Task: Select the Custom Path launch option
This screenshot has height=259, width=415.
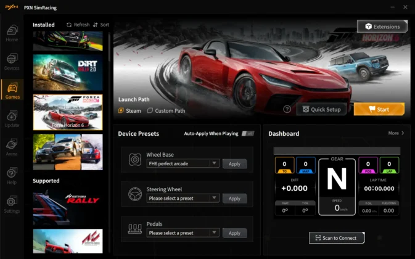Action: (x=166, y=110)
